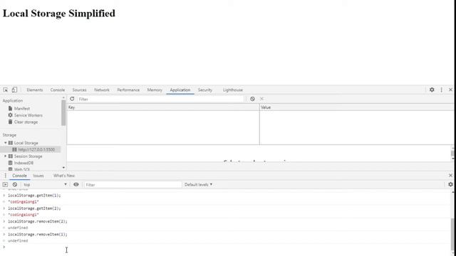Open the Network tab
This screenshot has height=256, width=456.
(102, 90)
